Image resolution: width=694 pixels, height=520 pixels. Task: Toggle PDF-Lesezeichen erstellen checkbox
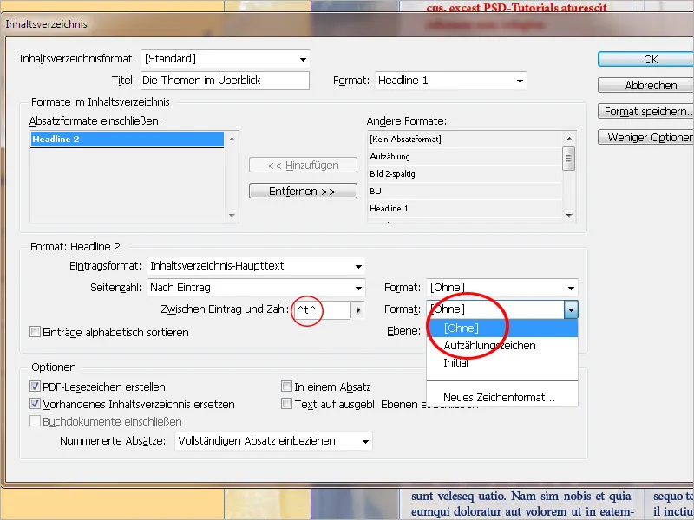point(35,387)
